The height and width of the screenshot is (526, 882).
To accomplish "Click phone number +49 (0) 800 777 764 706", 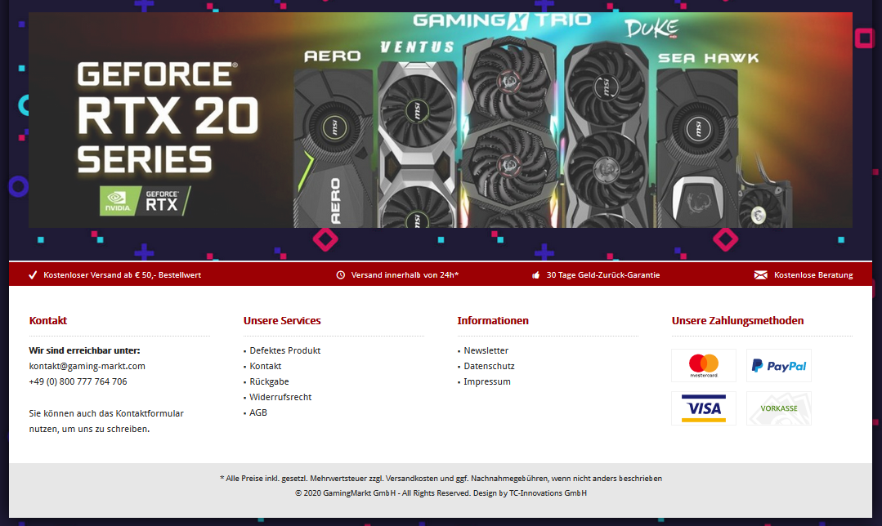I will [78, 381].
